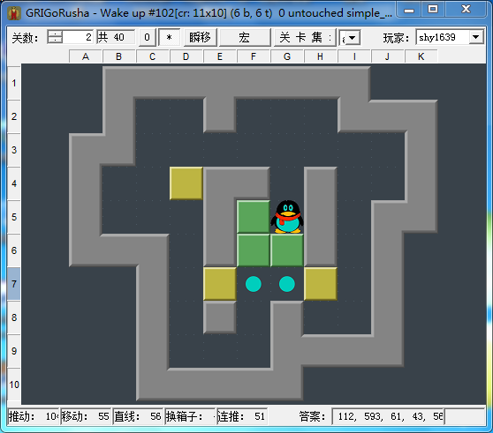The height and width of the screenshot is (433, 493).
Task: Select the yellow box in column D row 4
Action: [x=186, y=183]
